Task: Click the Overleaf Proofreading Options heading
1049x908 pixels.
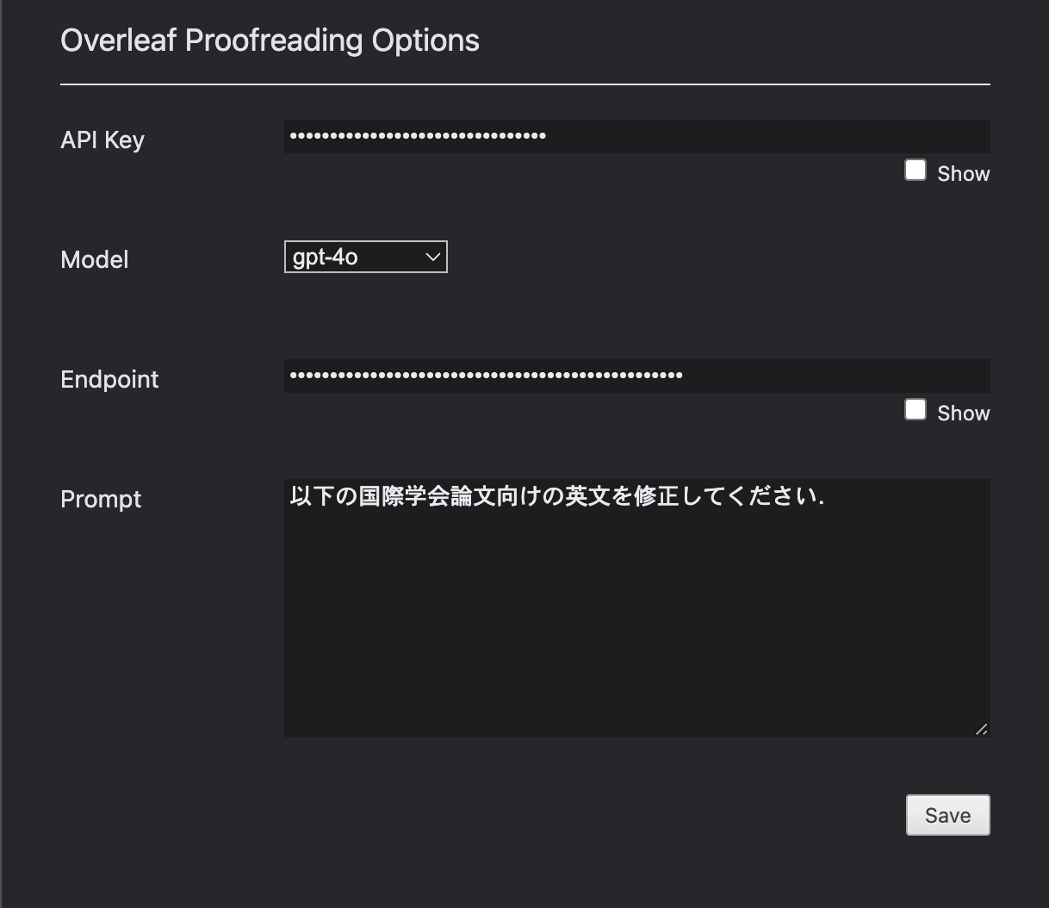Action: 270,40
